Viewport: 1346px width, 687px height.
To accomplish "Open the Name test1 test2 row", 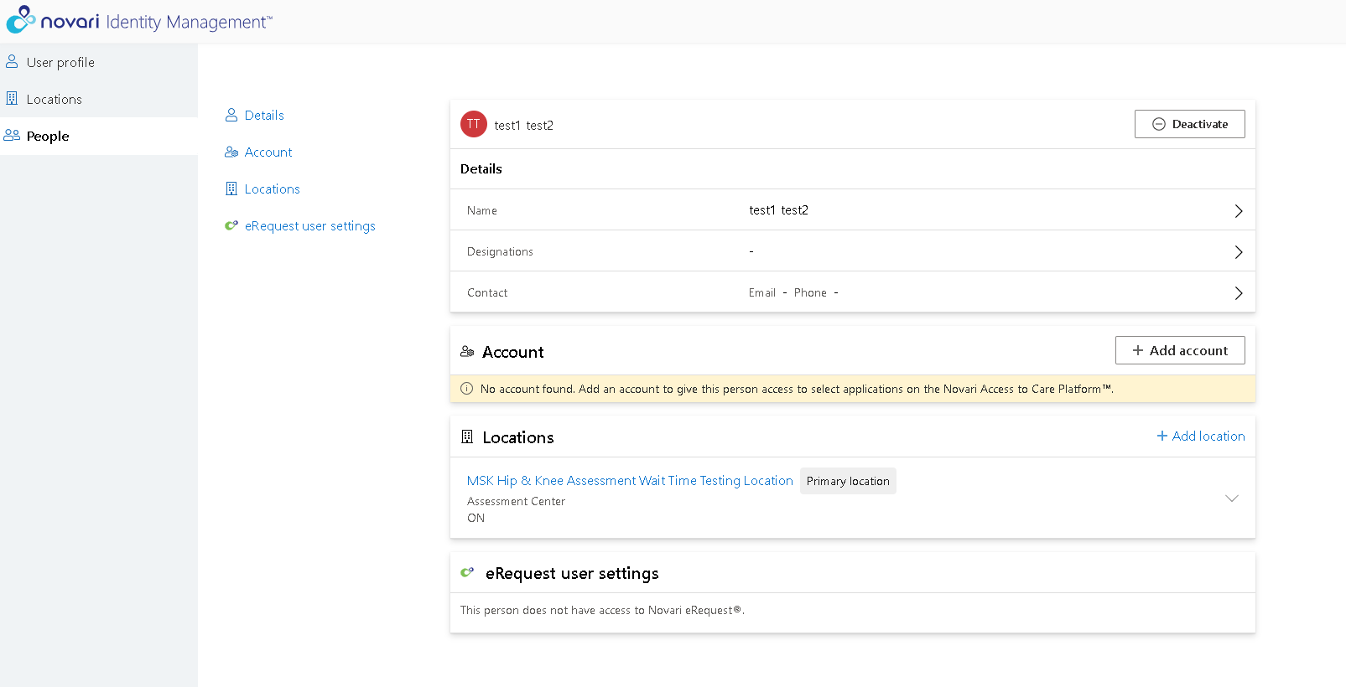I will pyautogui.click(x=853, y=210).
